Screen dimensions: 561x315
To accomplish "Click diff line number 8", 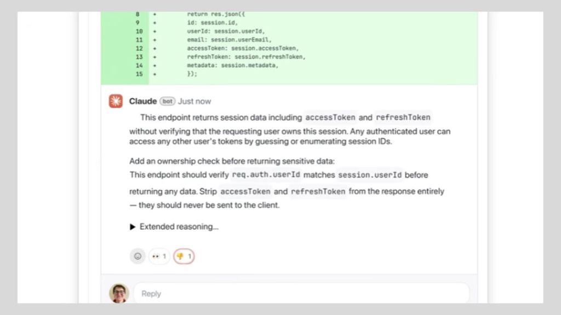I will [137, 14].
